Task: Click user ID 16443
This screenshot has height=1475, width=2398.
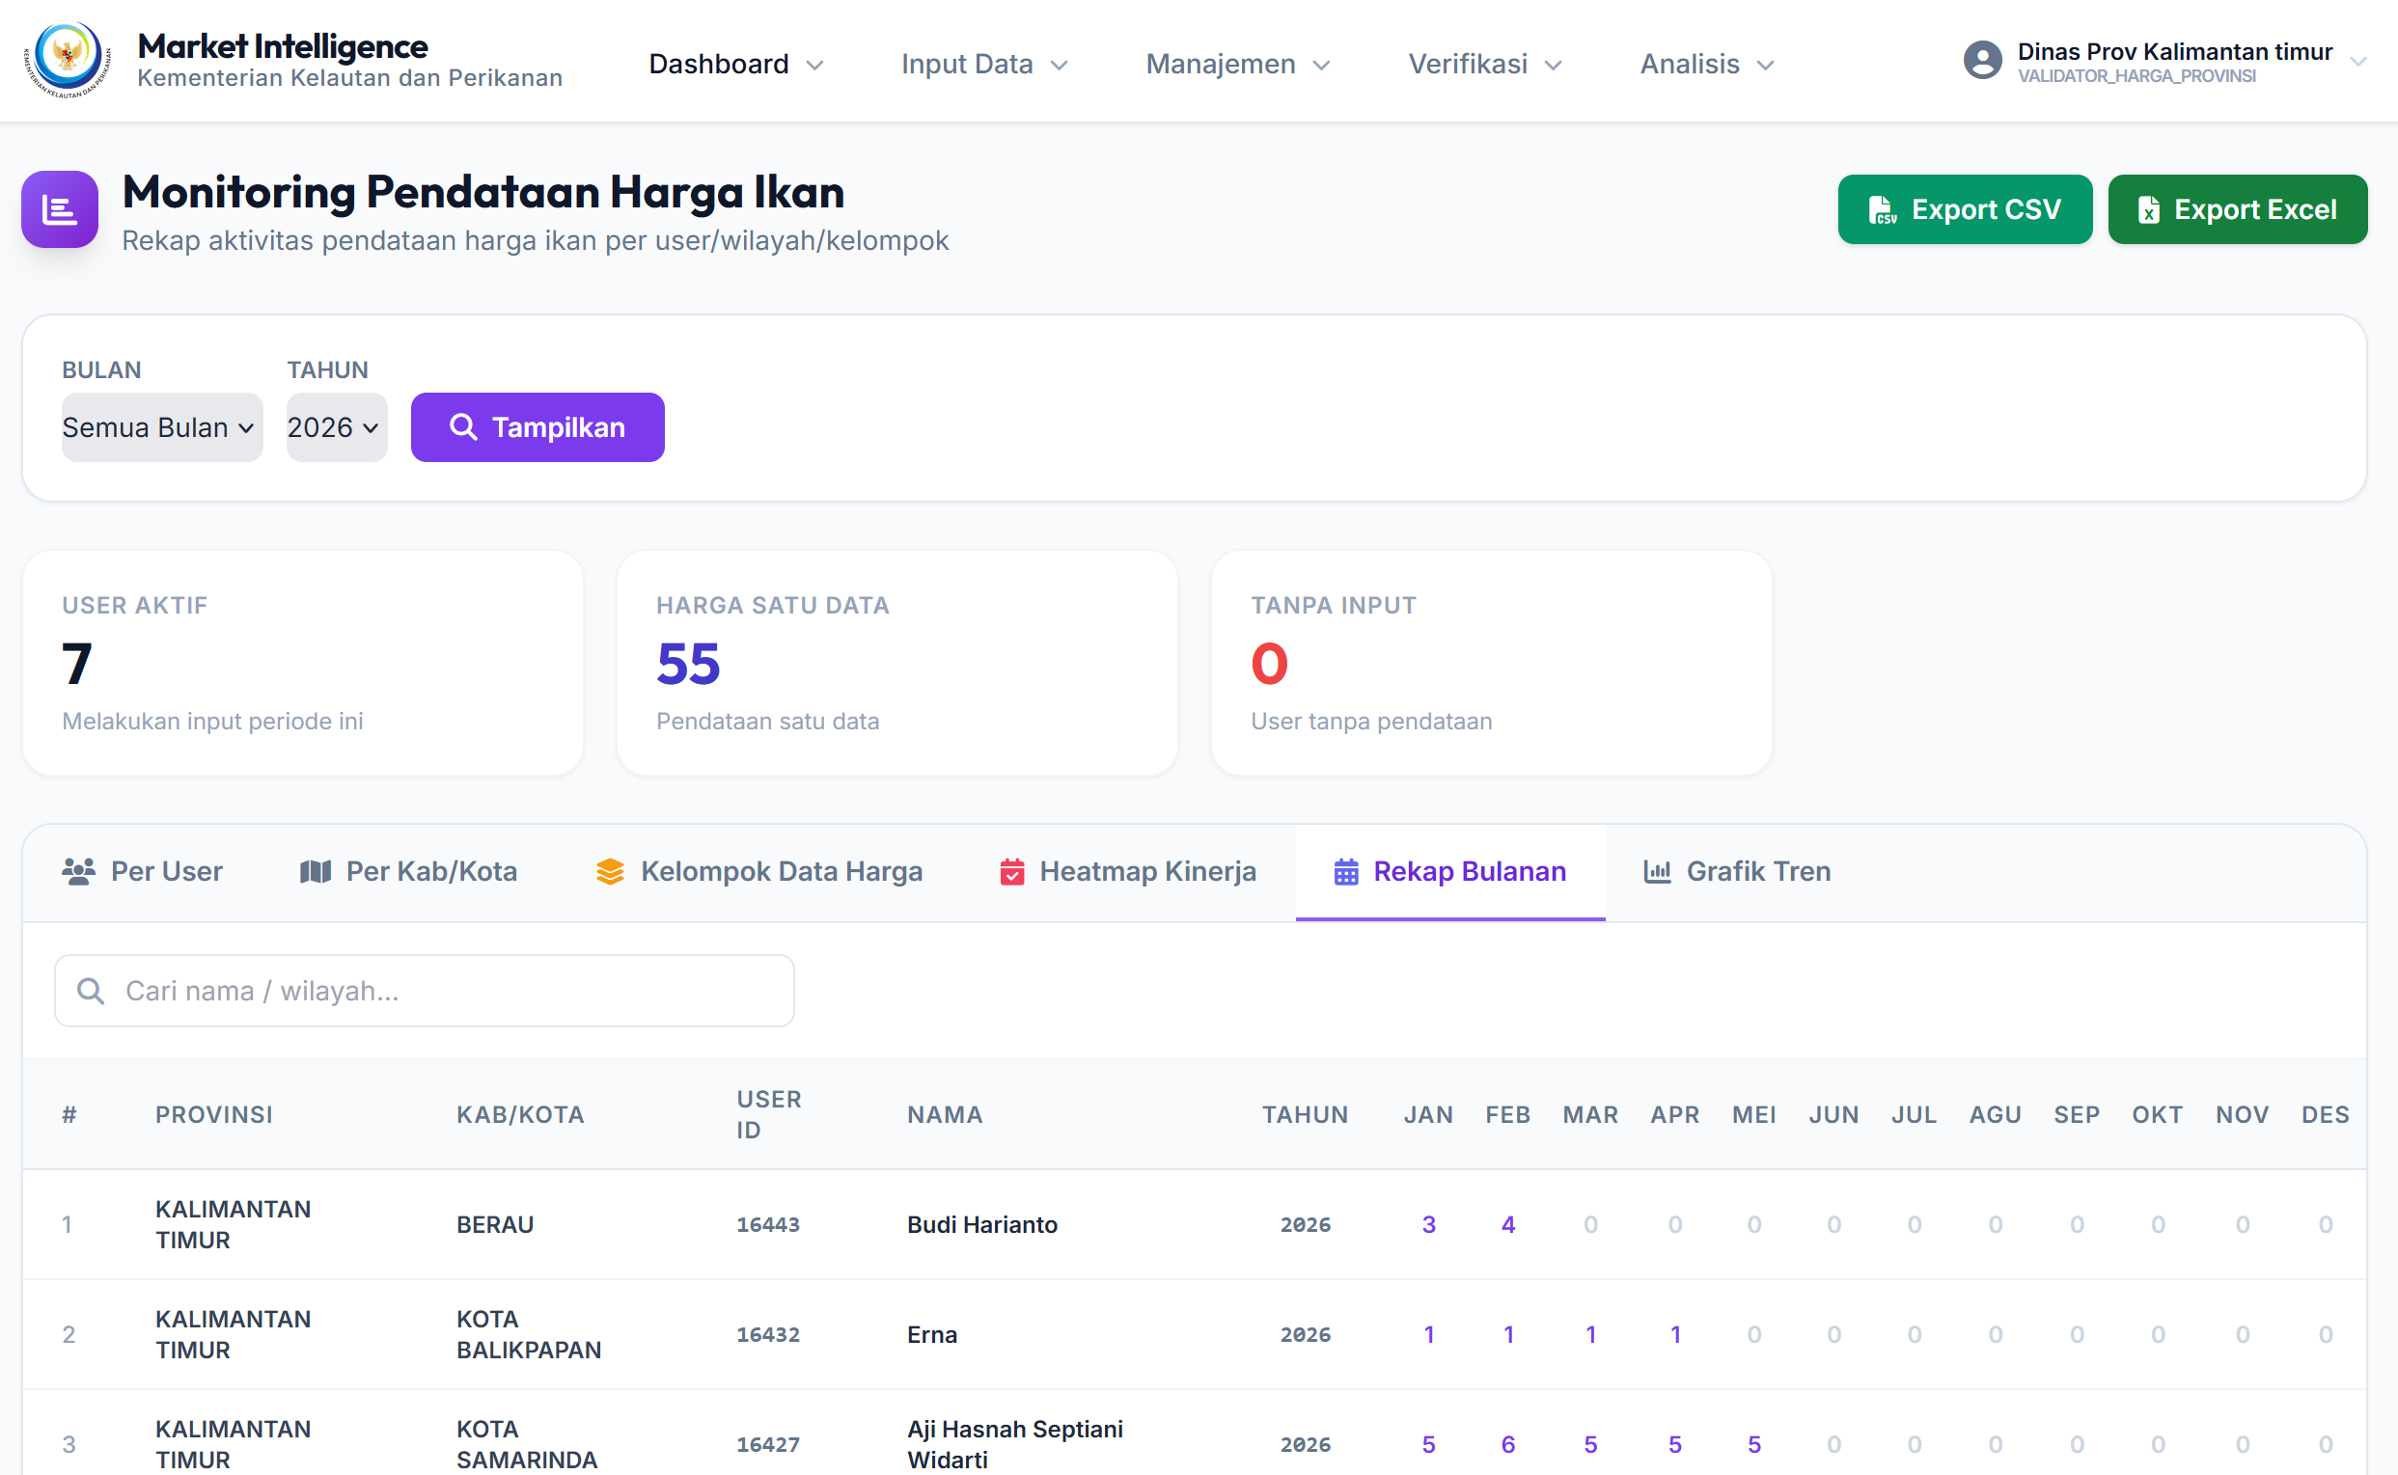Action: pos(768,1224)
